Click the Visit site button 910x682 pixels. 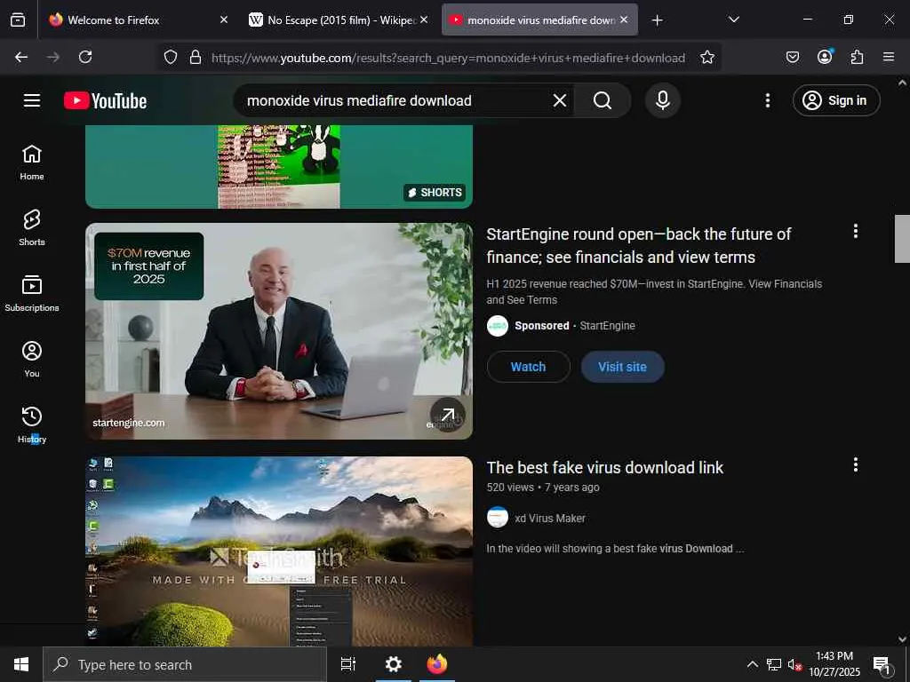click(622, 367)
